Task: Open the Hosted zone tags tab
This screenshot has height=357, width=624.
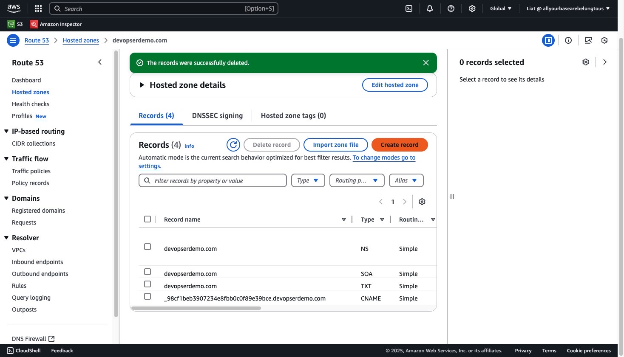Action: [293, 115]
